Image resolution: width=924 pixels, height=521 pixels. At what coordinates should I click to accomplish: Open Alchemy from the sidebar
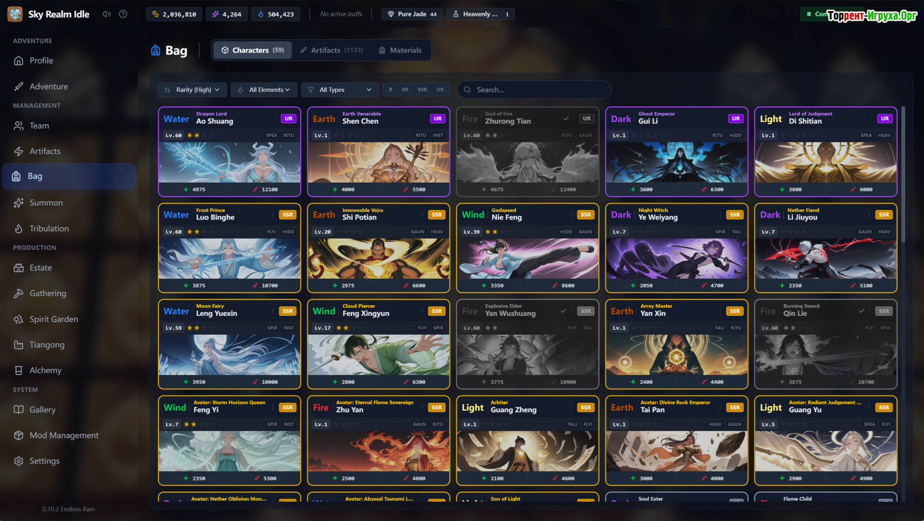tap(45, 370)
